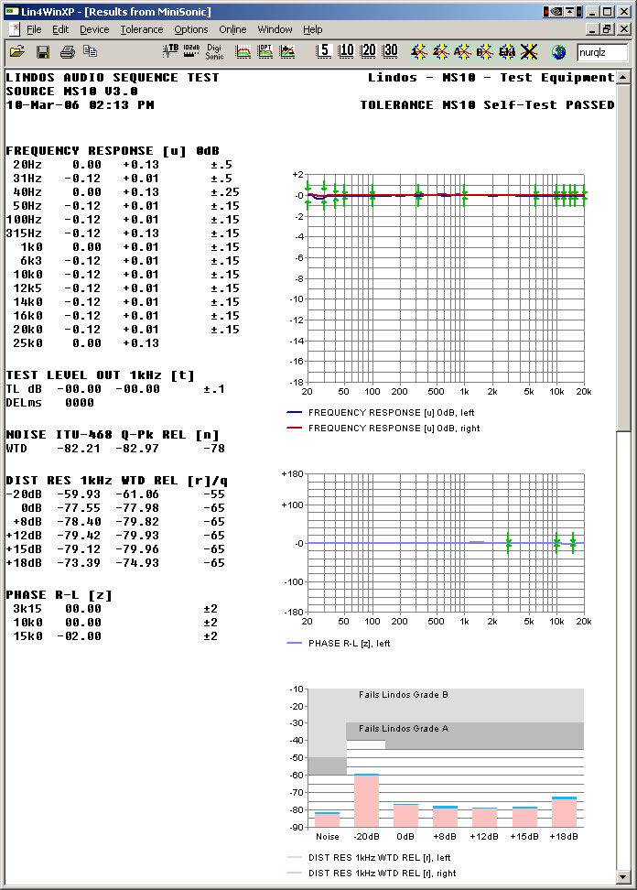Print the results with the printer icon

point(68,52)
